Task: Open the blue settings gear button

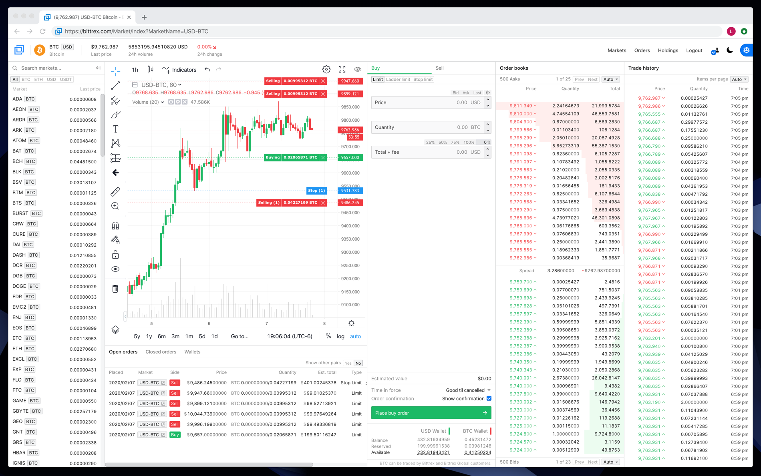Action: [x=746, y=50]
